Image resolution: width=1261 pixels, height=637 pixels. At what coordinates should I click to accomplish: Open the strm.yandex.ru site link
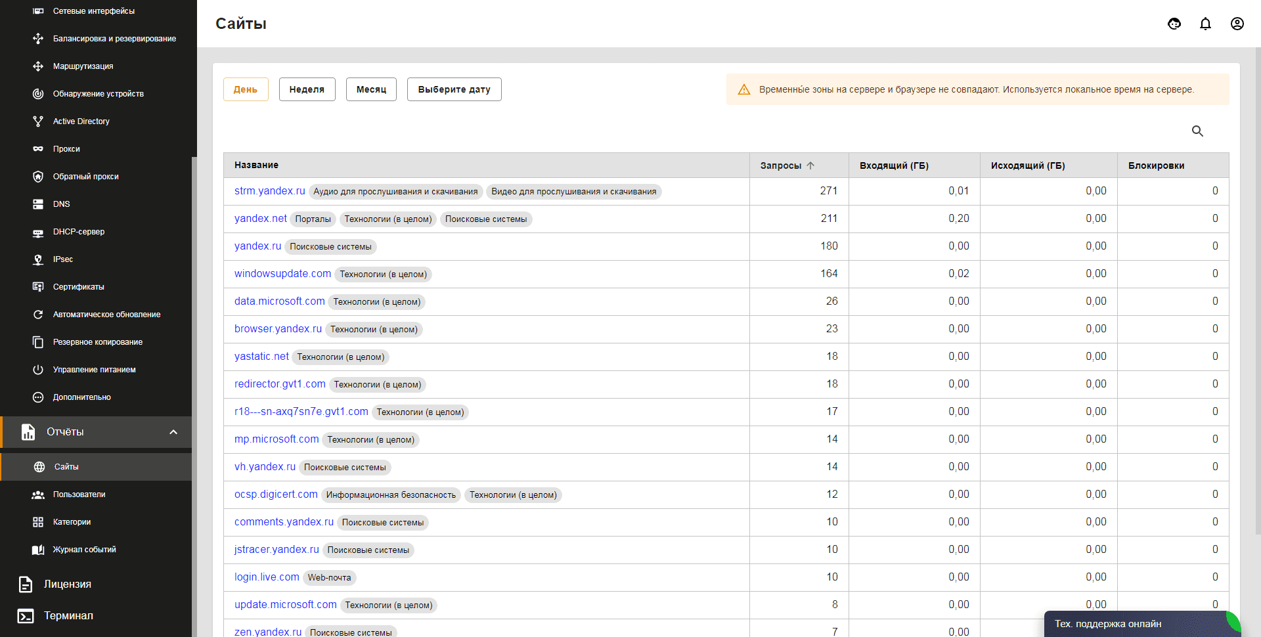[269, 191]
